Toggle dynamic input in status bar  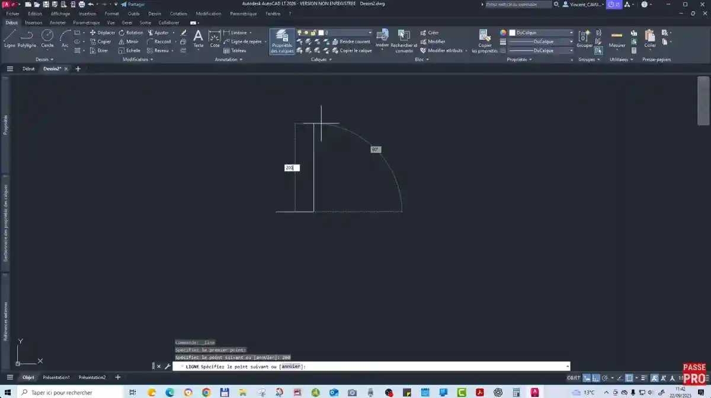[x=587, y=377]
